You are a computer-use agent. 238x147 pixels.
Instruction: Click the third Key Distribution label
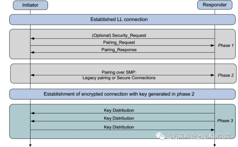point(119,127)
